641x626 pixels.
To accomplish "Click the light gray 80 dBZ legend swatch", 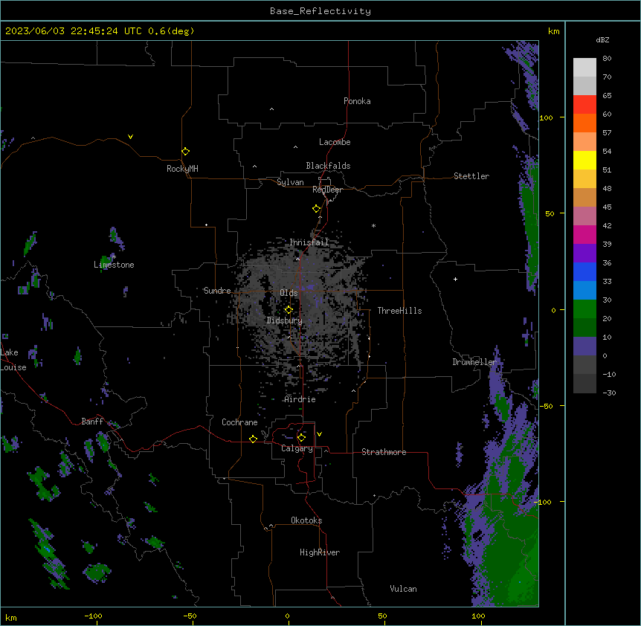I will (x=584, y=68).
